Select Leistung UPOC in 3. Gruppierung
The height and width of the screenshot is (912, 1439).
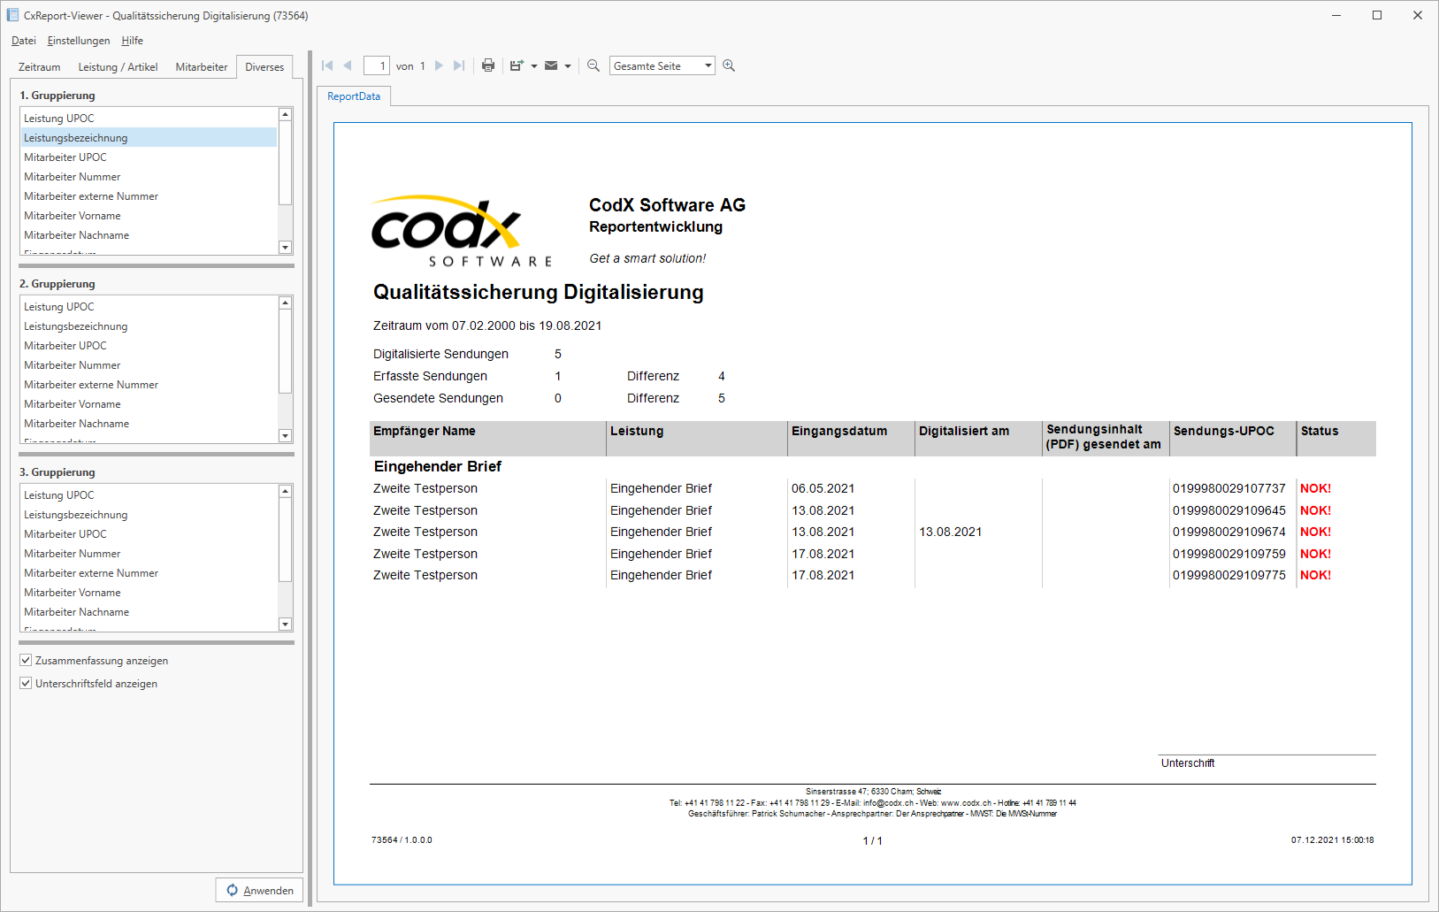[149, 495]
